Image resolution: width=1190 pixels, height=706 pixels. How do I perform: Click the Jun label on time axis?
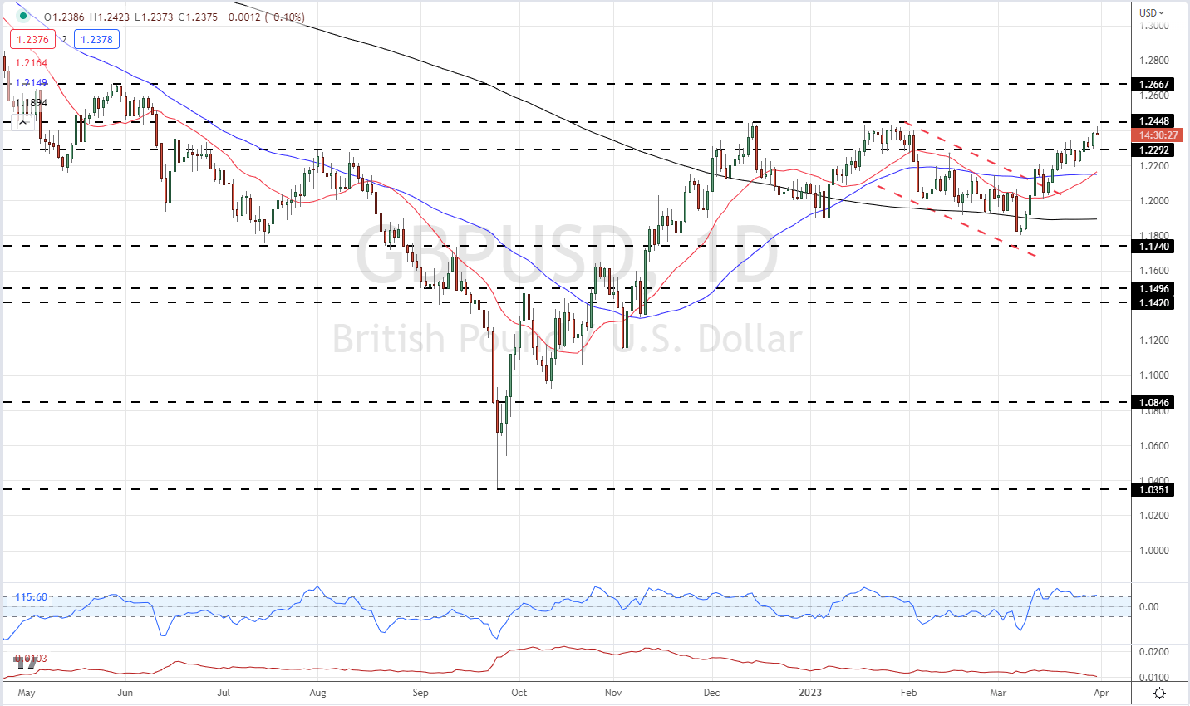[125, 692]
